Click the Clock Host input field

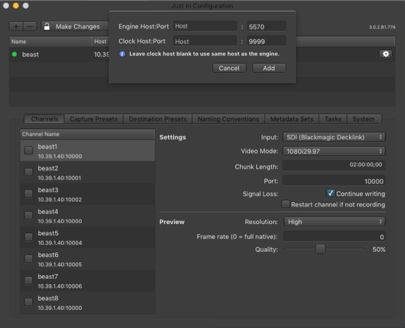205,41
